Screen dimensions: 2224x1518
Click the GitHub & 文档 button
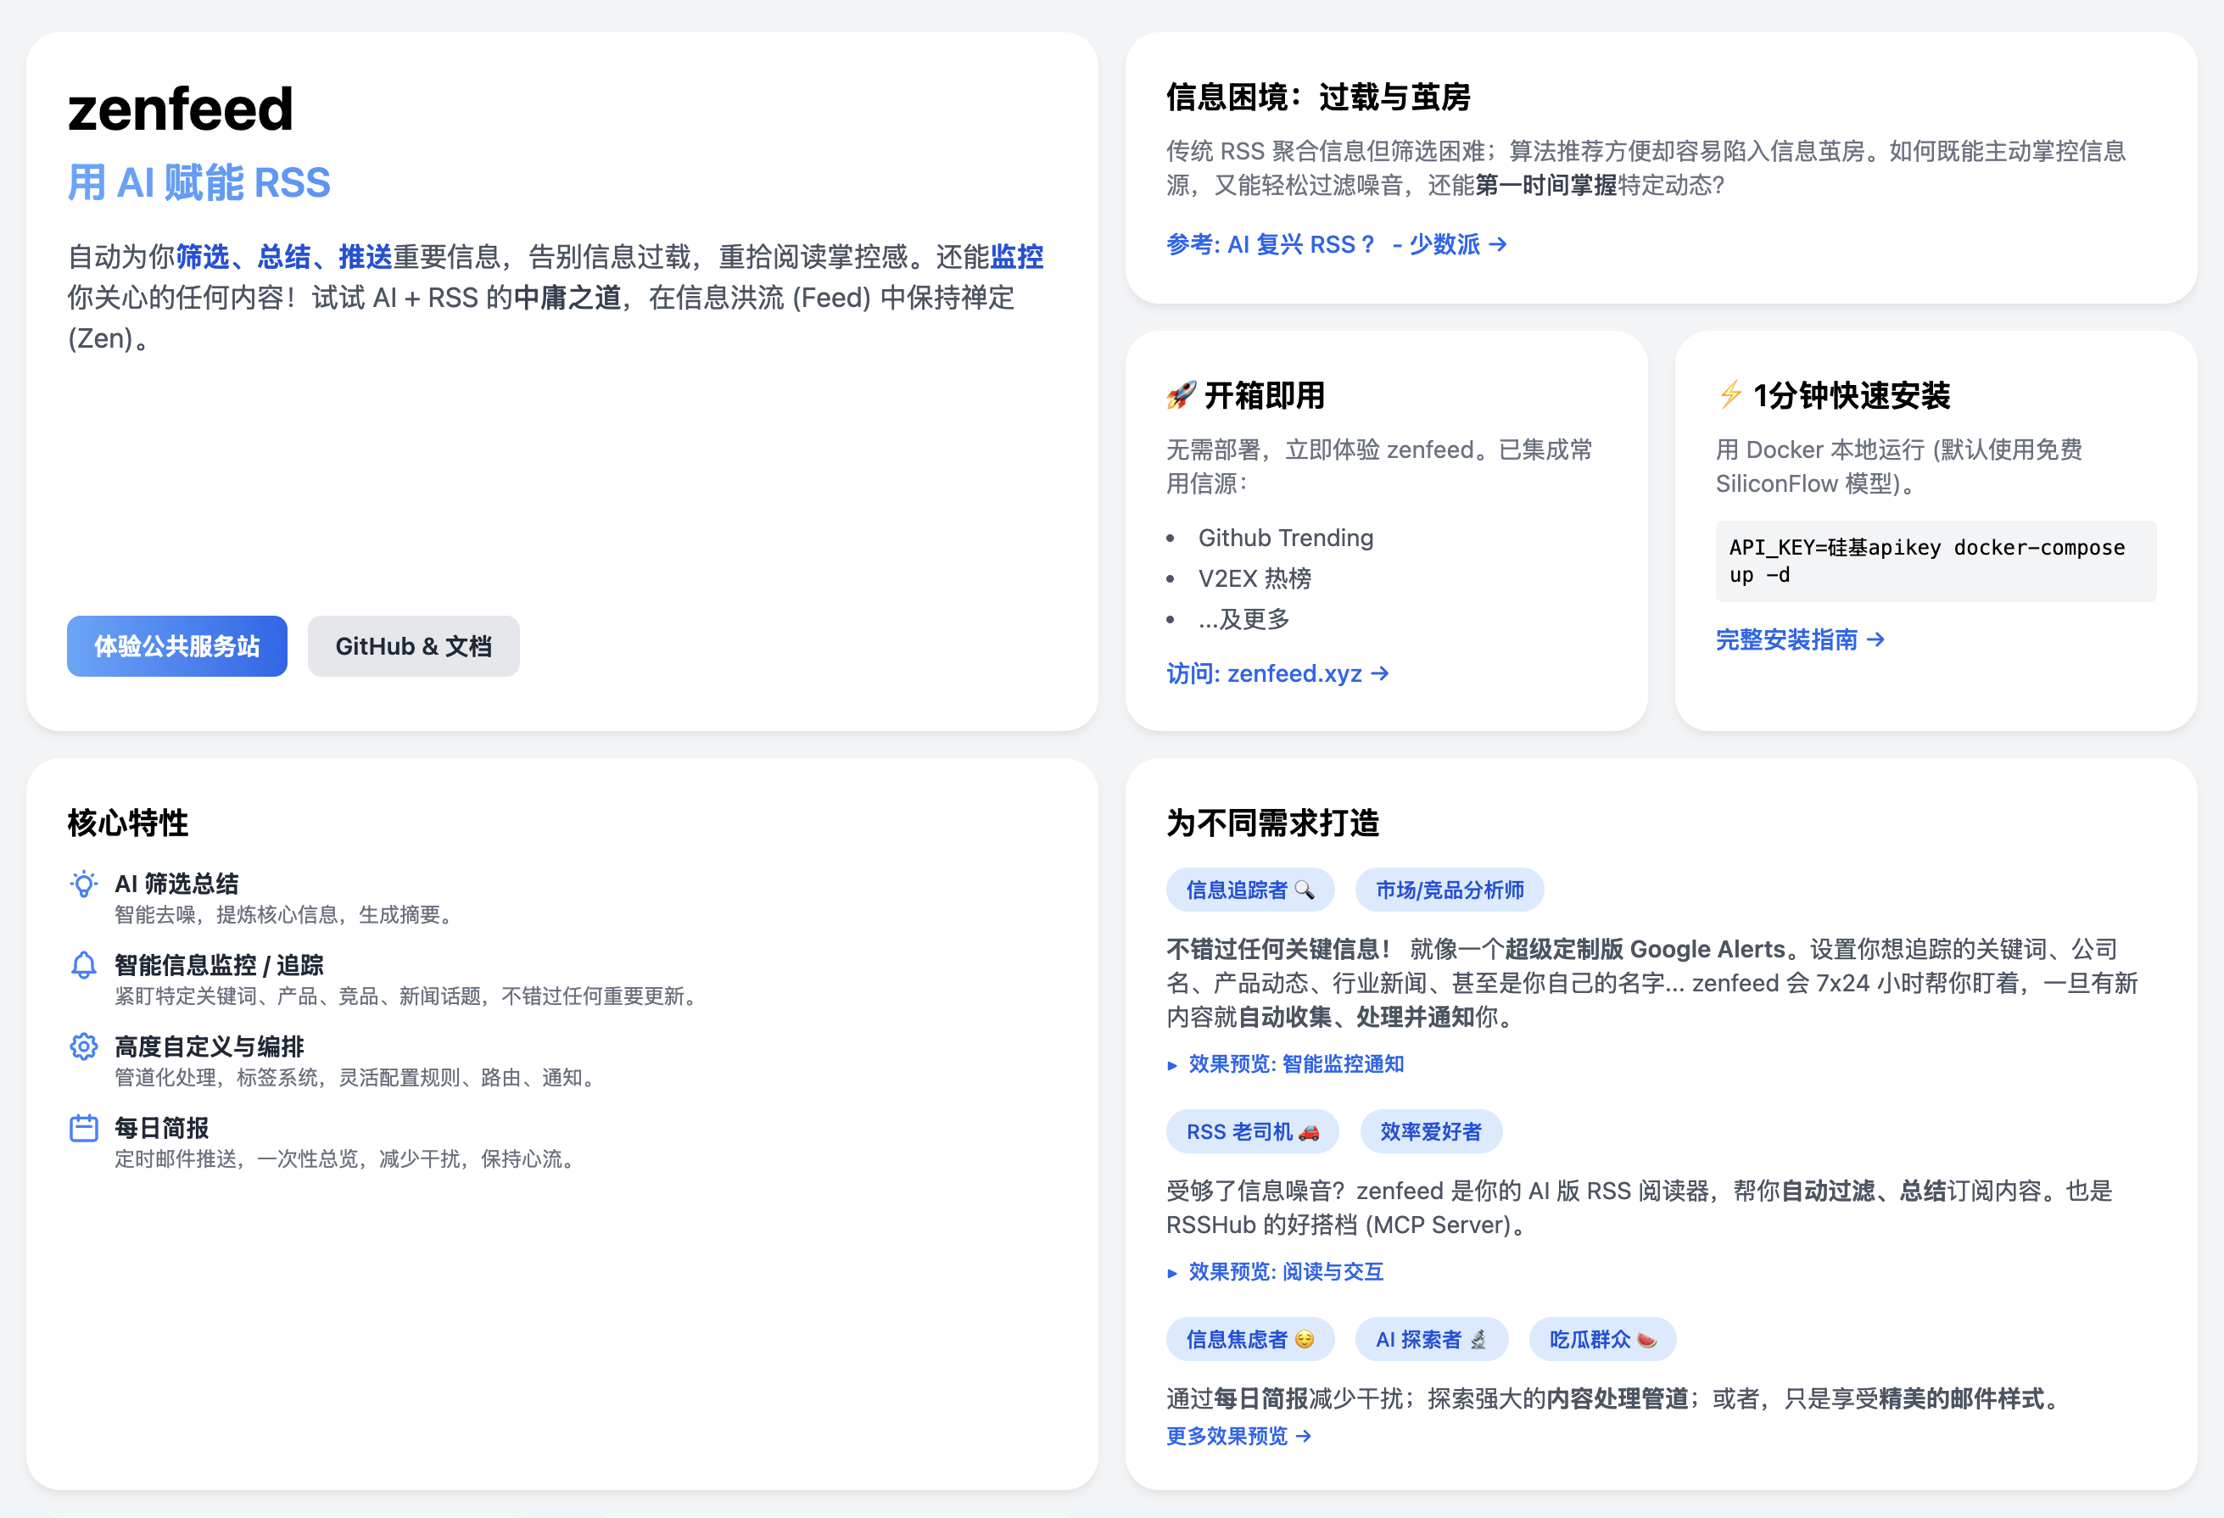pos(413,646)
